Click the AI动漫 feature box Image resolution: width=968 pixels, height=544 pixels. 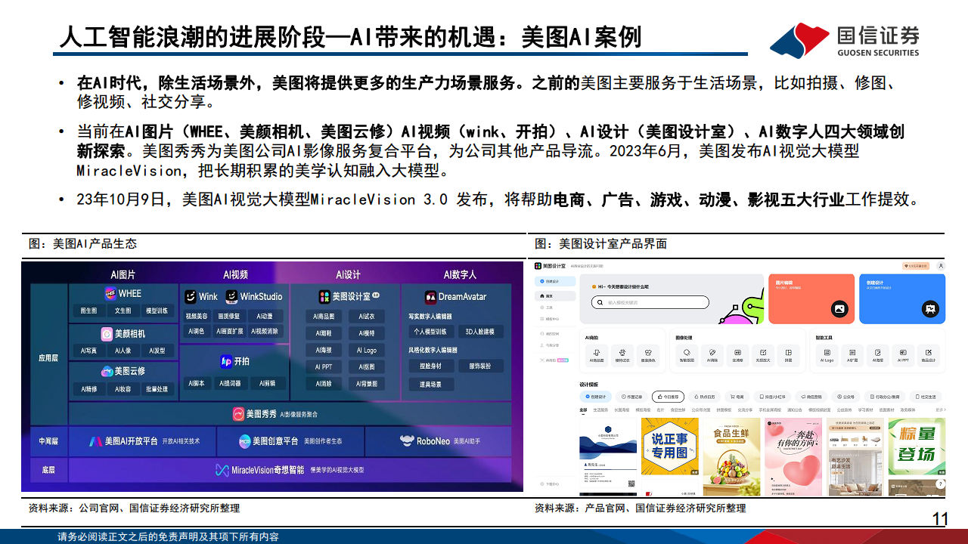point(265,317)
